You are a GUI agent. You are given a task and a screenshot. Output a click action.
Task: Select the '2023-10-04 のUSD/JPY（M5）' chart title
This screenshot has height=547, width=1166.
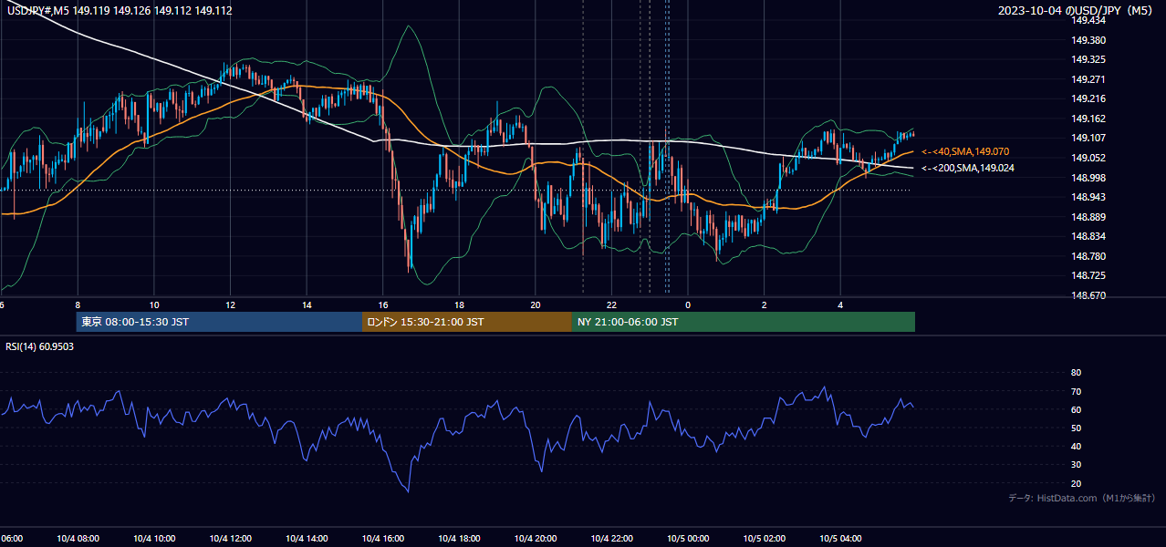pyautogui.click(x=1078, y=10)
